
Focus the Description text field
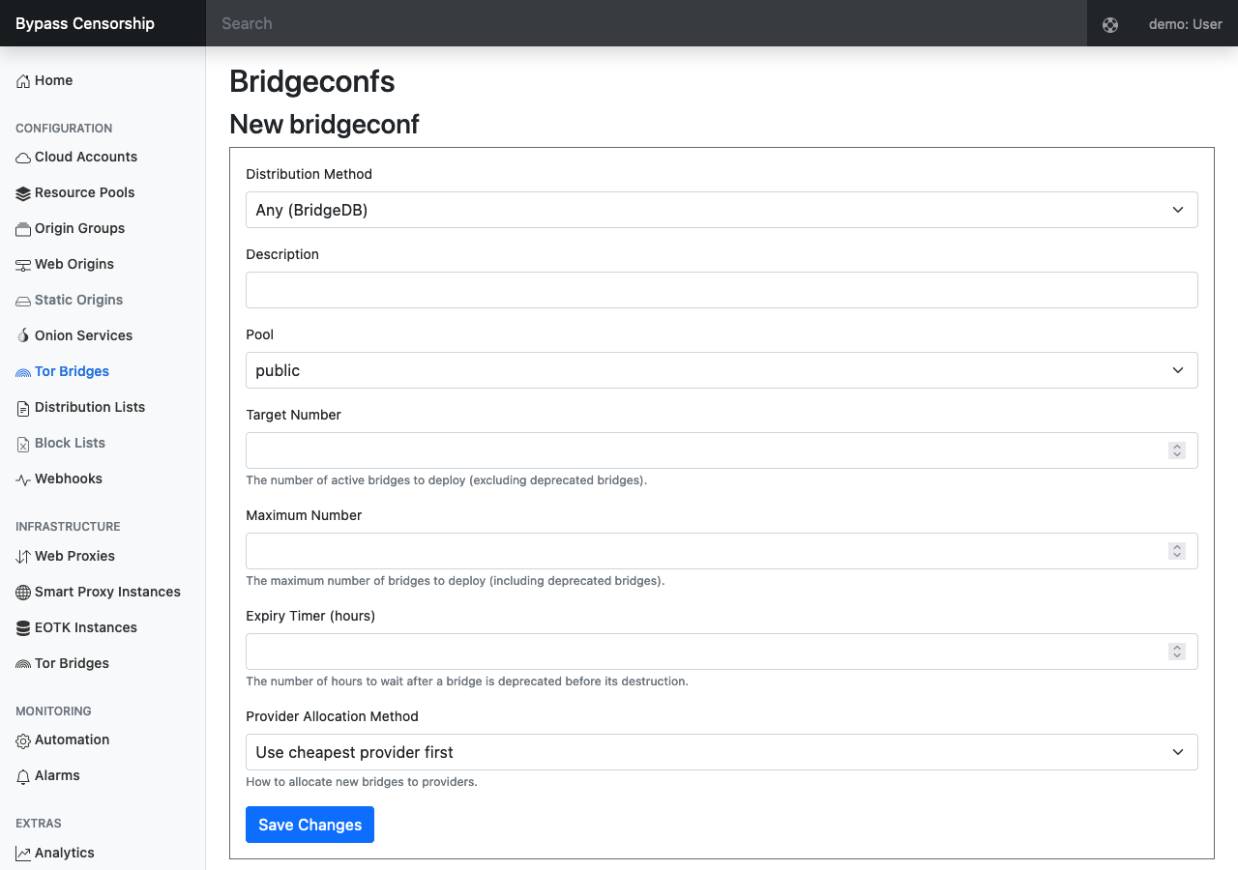tap(722, 290)
